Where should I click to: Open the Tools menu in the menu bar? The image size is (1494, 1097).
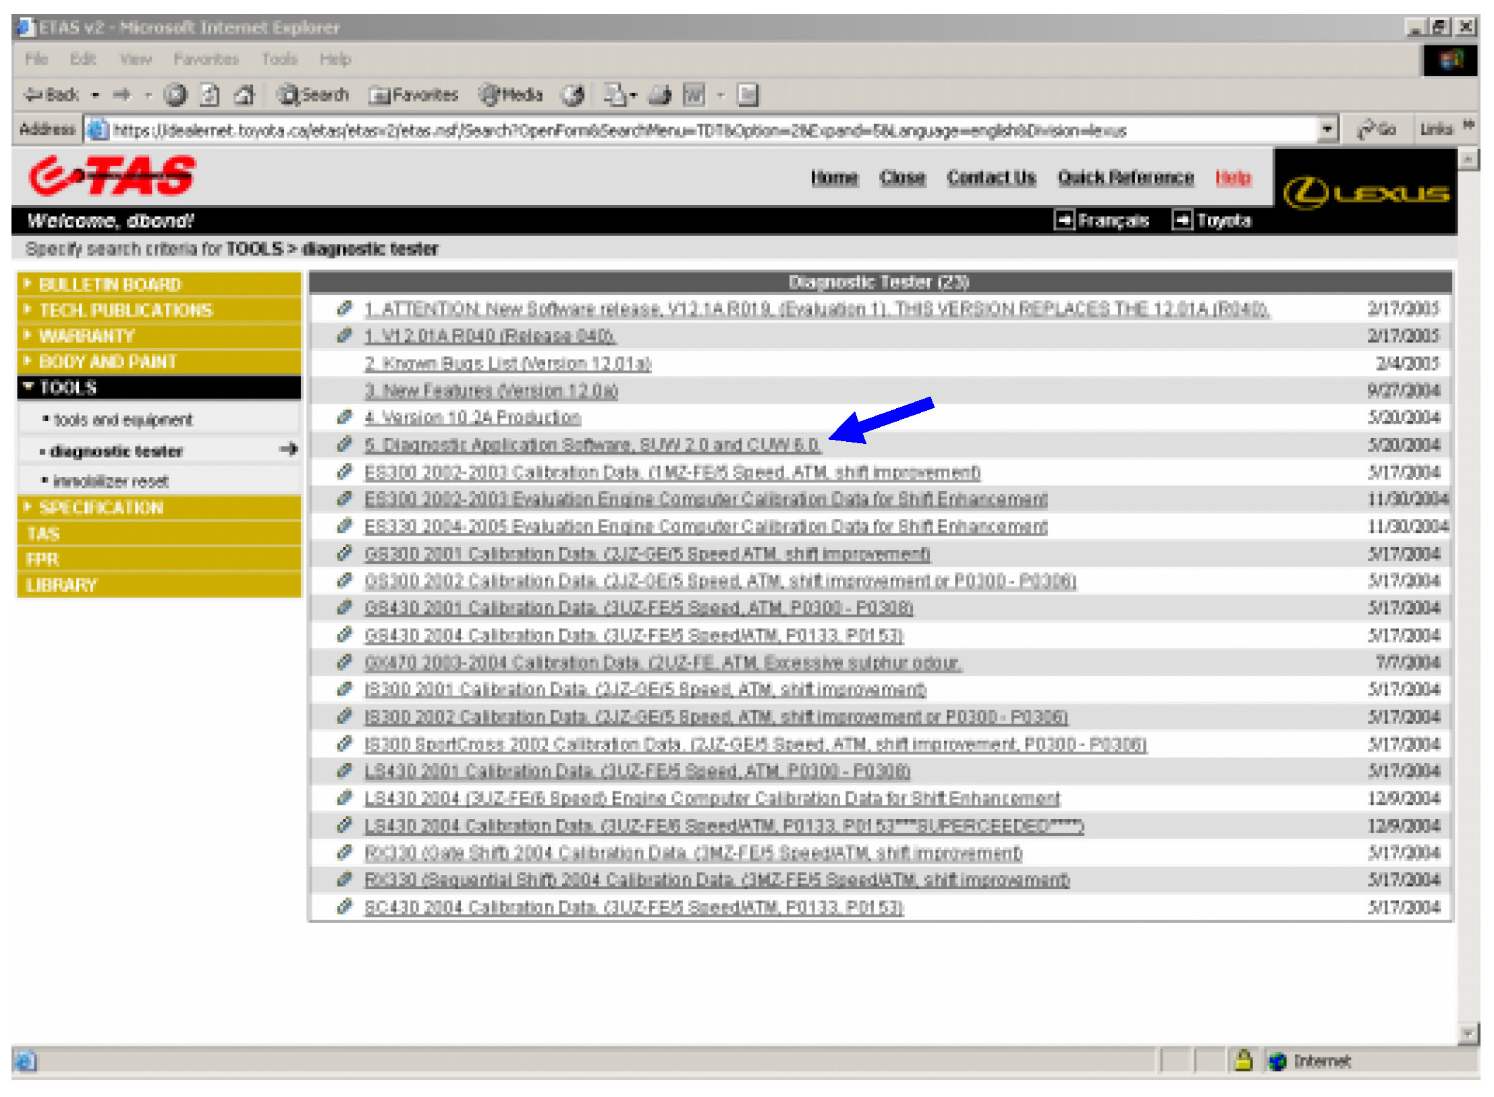click(x=279, y=59)
